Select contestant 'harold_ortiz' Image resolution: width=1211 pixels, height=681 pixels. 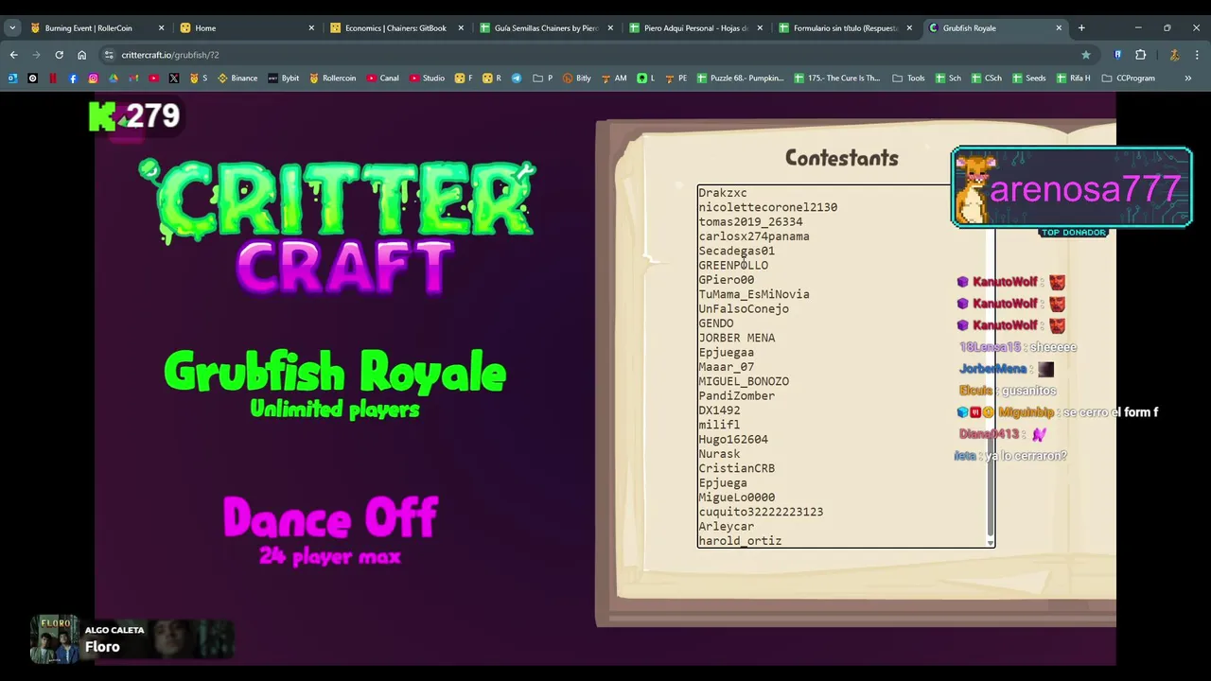tap(740, 541)
